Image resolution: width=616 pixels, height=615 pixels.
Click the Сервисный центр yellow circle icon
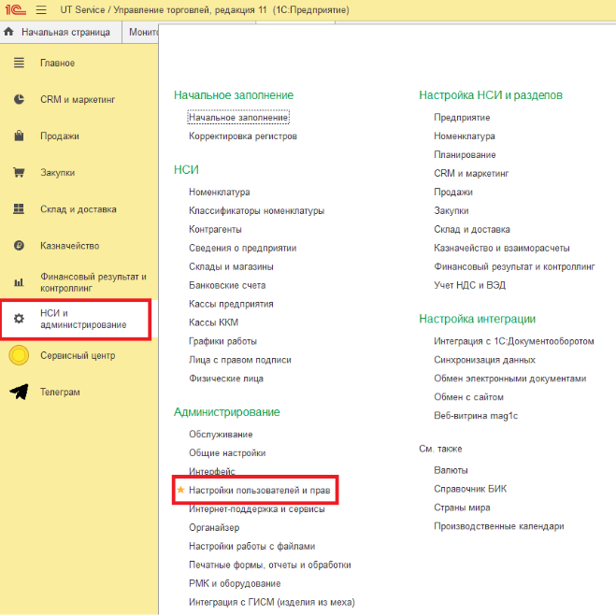pos(19,356)
